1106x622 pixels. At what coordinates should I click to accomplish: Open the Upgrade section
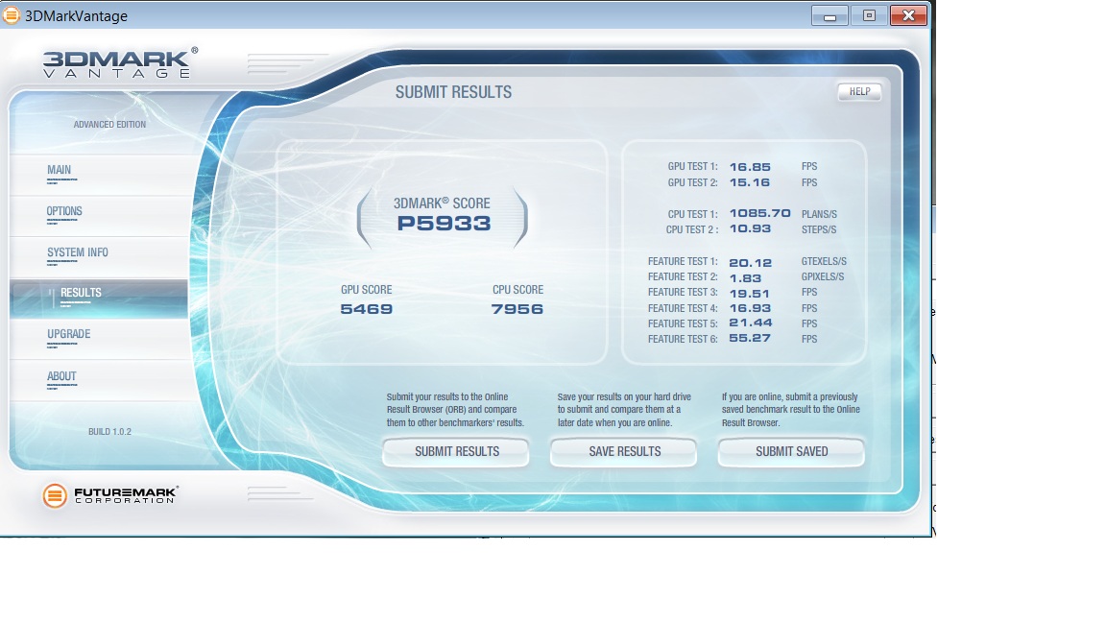(99, 339)
